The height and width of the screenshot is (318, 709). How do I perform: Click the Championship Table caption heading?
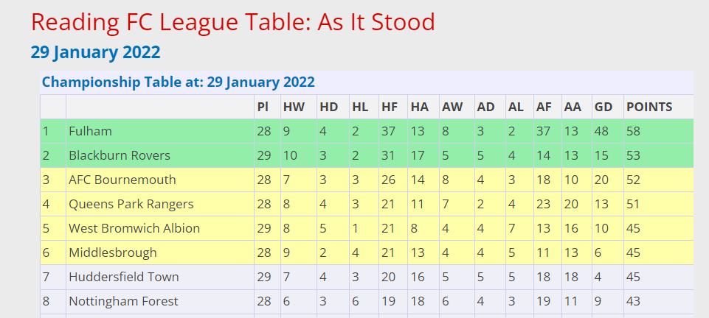point(178,82)
